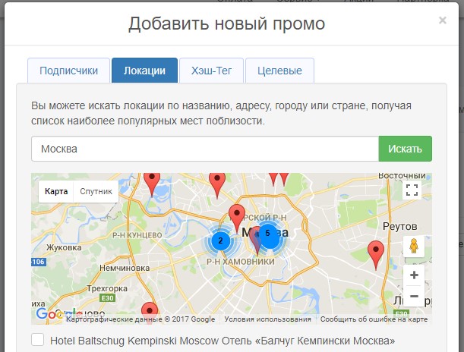
Task: Toggle fullscreen map view icon
Action: 412,190
